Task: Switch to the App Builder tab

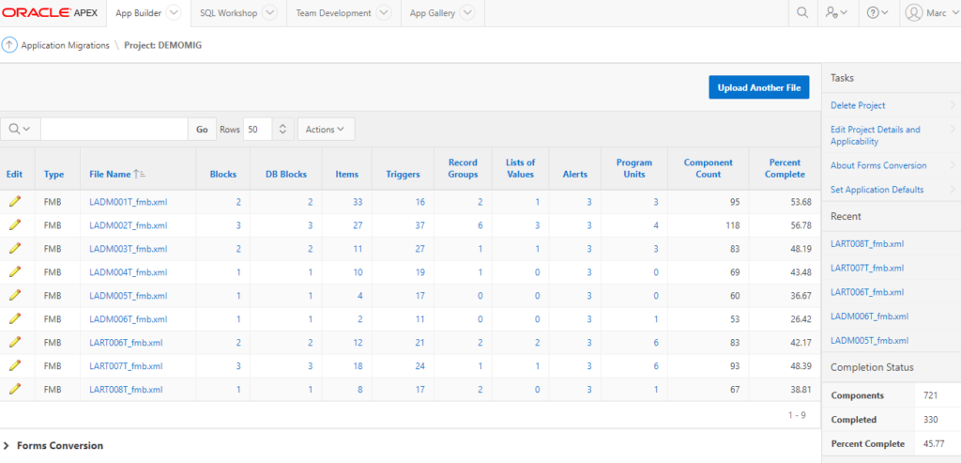Action: pos(140,13)
